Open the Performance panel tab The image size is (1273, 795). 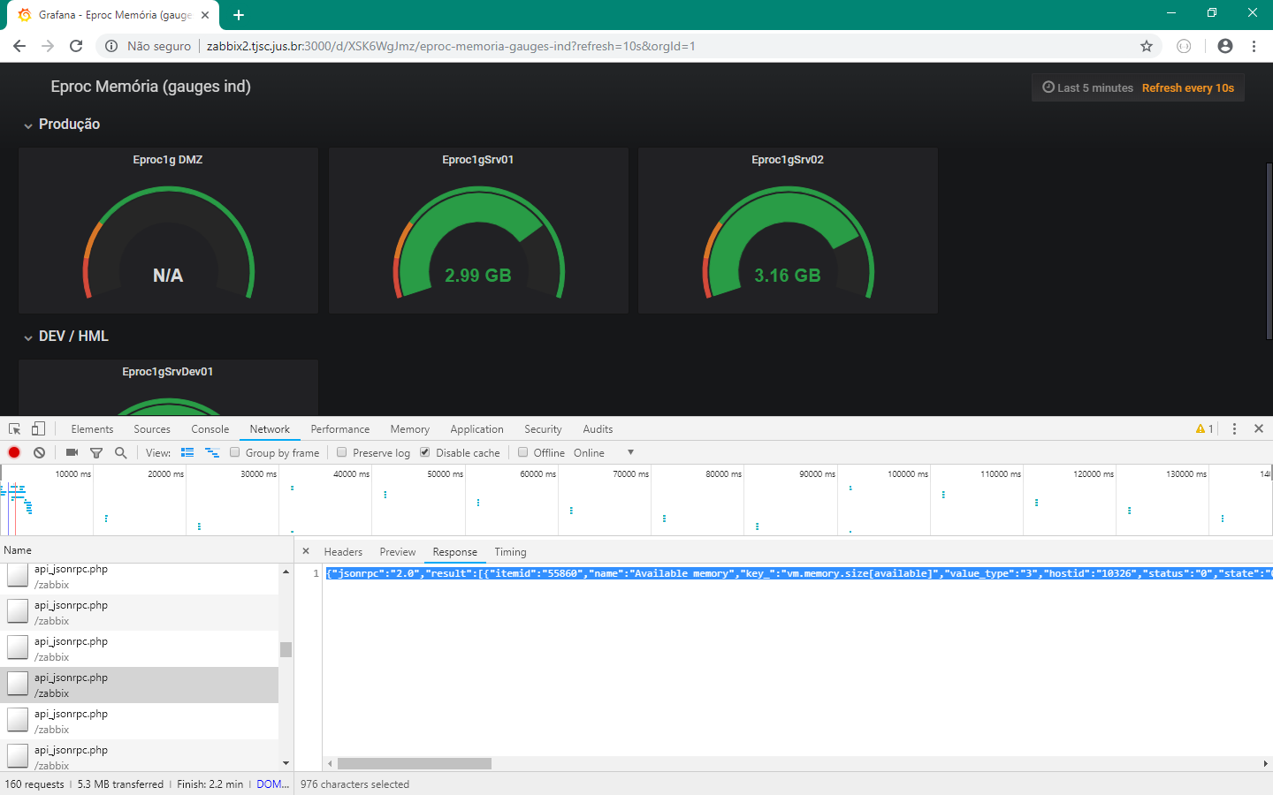coord(339,428)
